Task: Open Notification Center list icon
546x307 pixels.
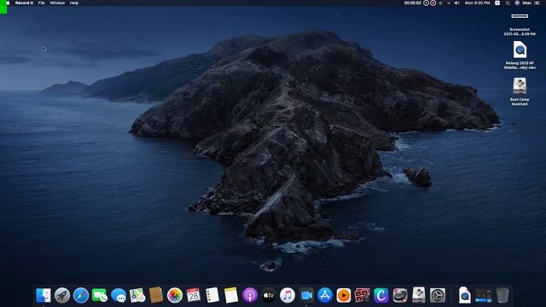Action: (x=537, y=3)
